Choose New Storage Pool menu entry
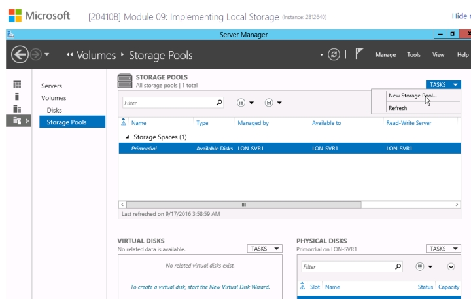This screenshot has width=471, height=299. 412,96
